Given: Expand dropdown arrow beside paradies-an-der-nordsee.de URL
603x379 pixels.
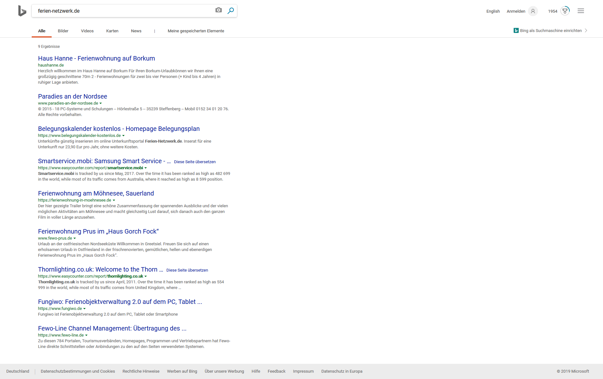Looking at the screenshot, I should 101,103.
